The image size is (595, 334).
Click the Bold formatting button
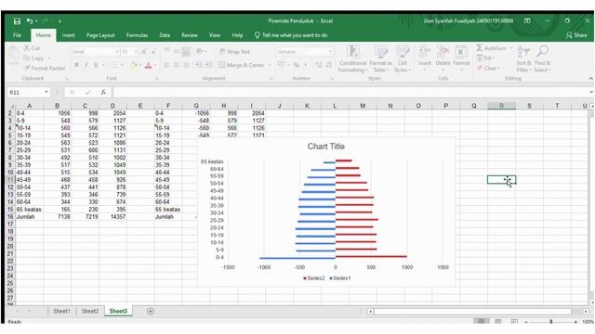pos(76,65)
